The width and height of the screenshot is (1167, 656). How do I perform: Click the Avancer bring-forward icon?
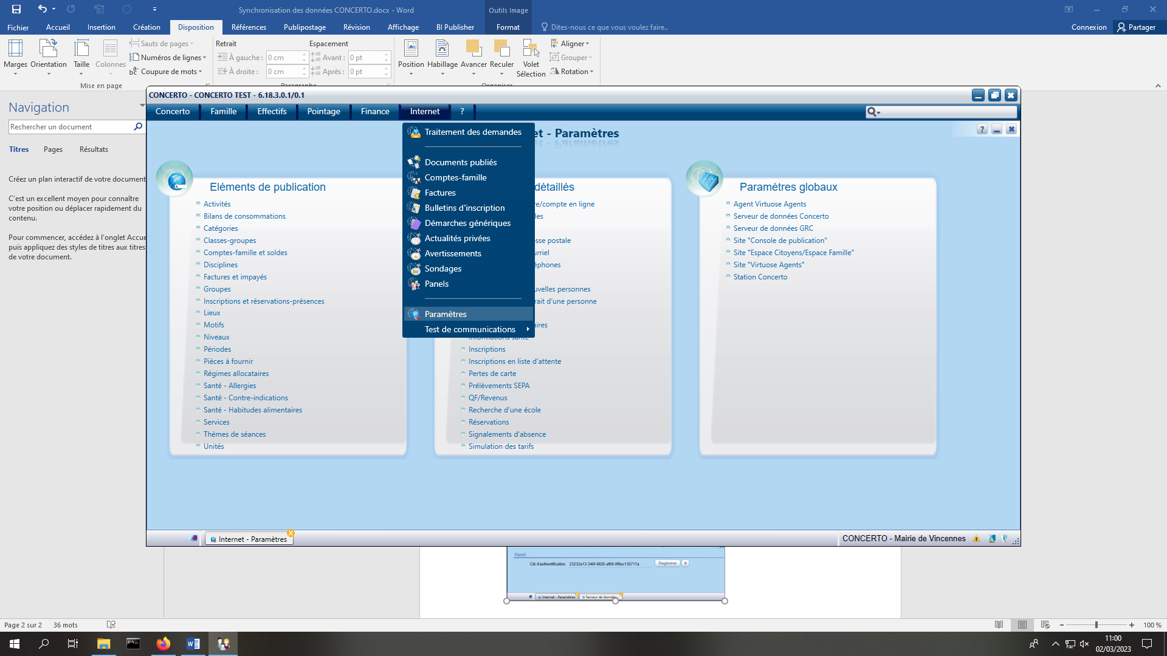[x=473, y=48]
